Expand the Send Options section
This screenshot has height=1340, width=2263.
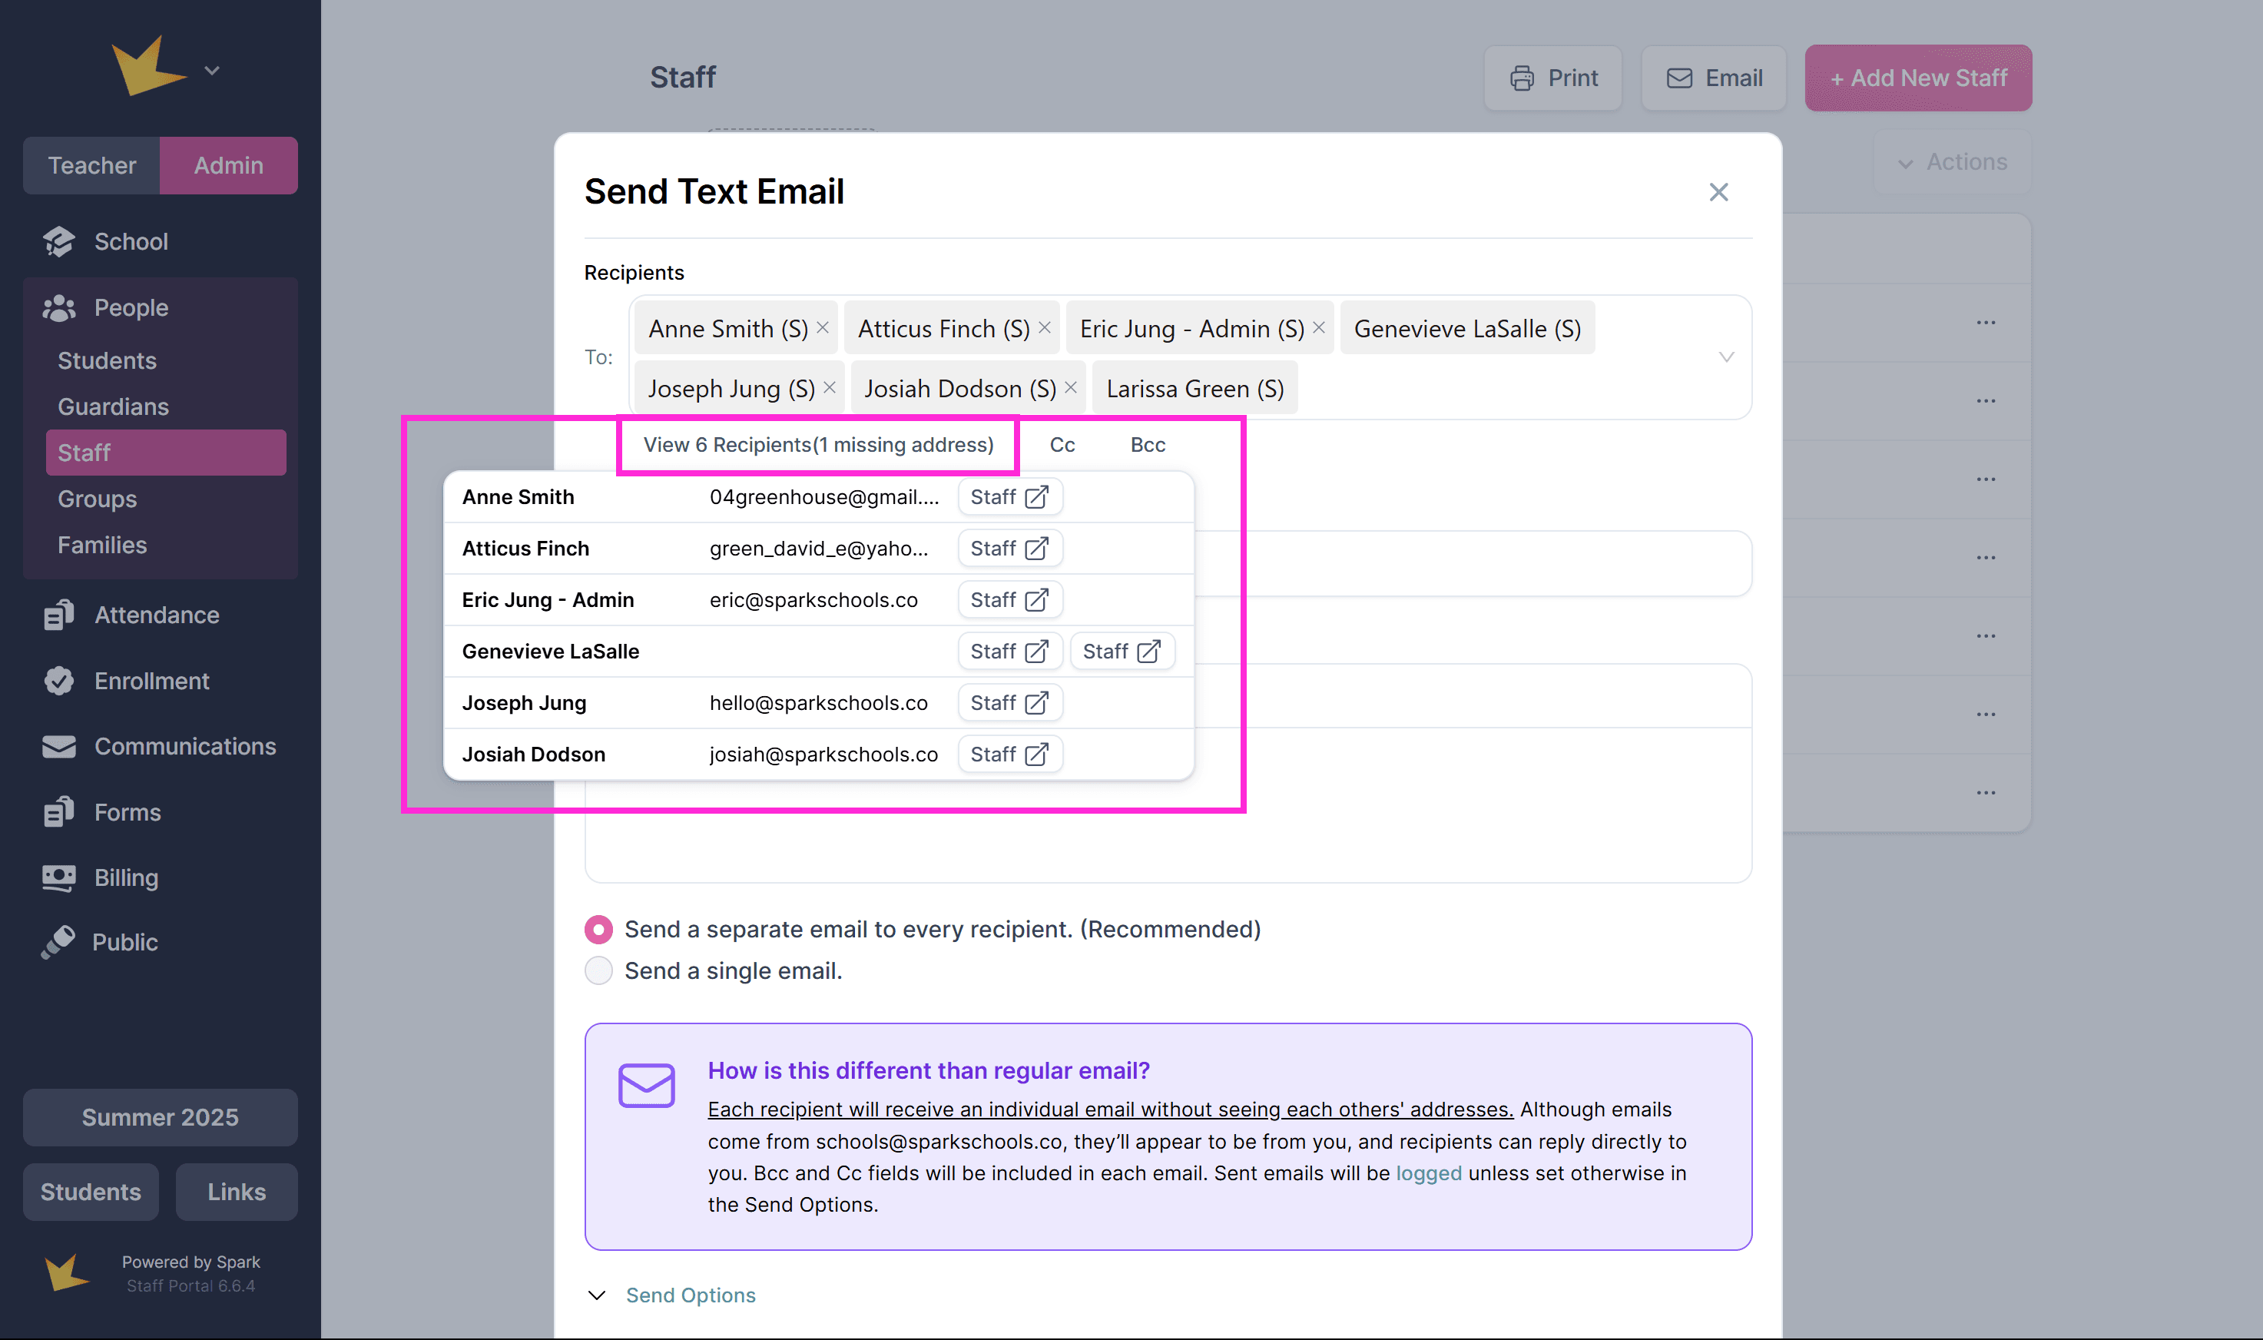pyautogui.click(x=690, y=1295)
